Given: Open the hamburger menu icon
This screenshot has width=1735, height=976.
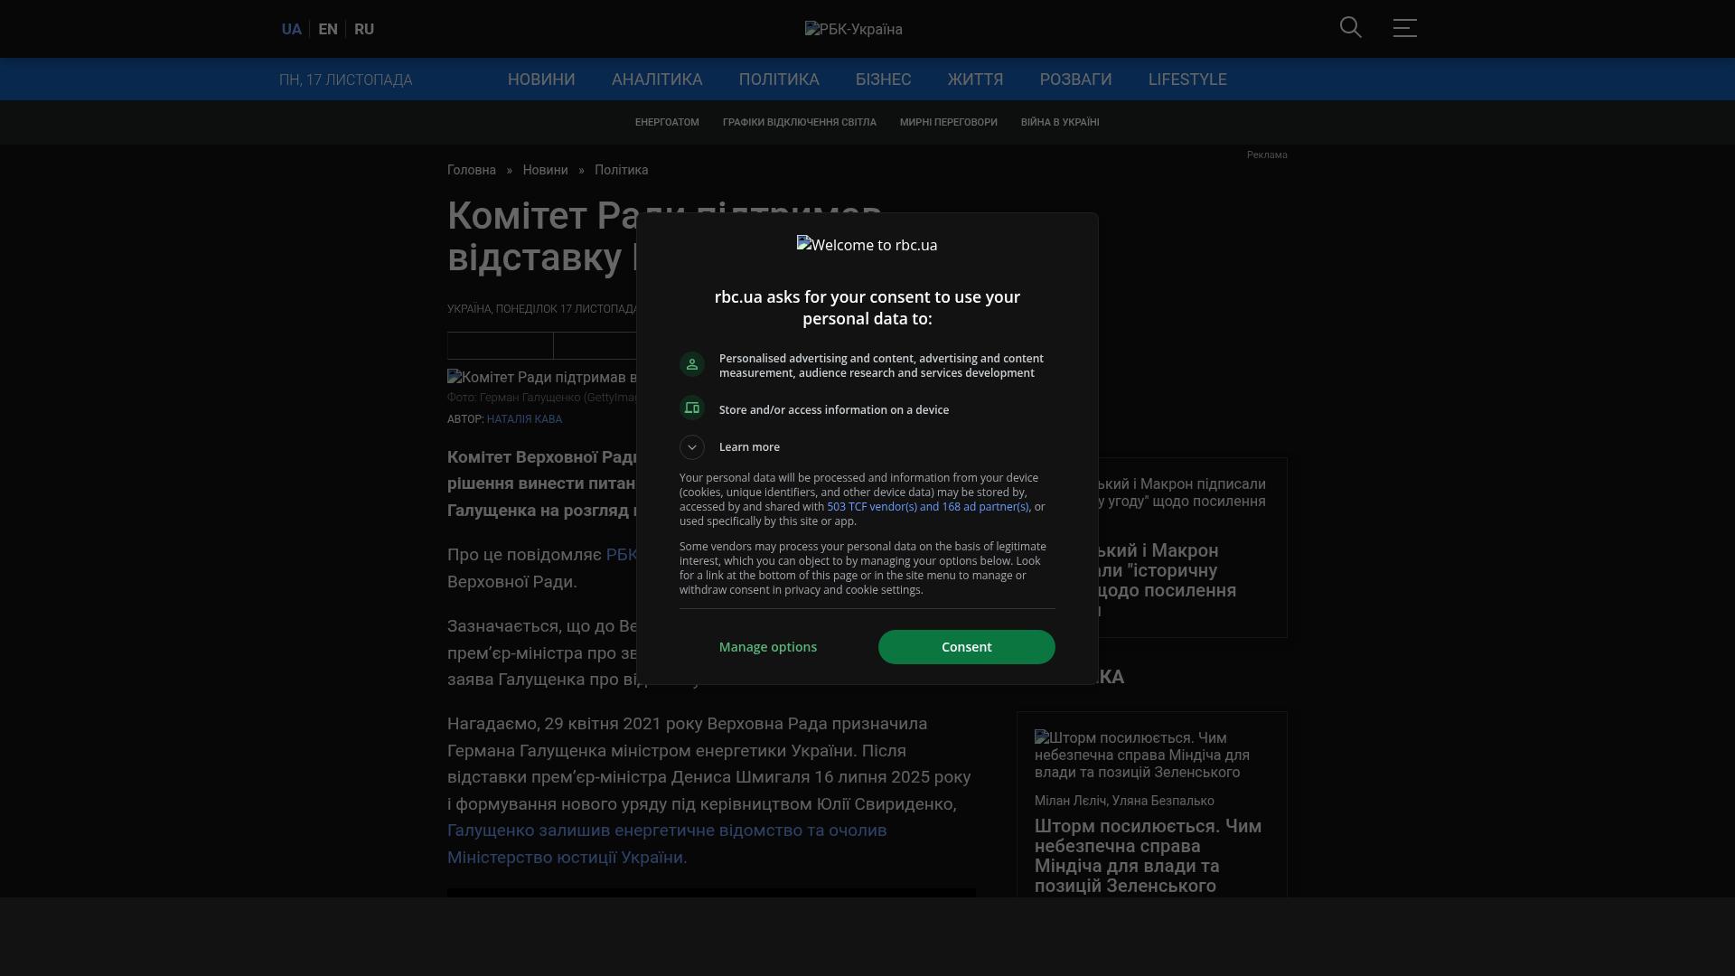Looking at the screenshot, I should pyautogui.click(x=1404, y=28).
